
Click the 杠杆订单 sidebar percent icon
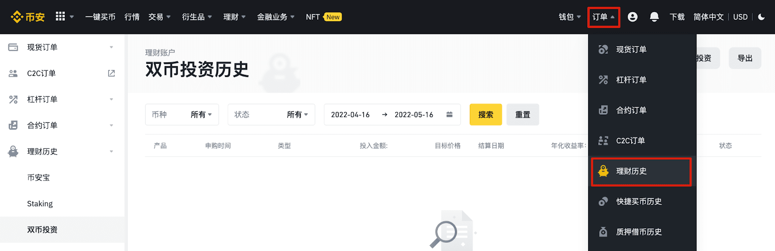pos(13,100)
